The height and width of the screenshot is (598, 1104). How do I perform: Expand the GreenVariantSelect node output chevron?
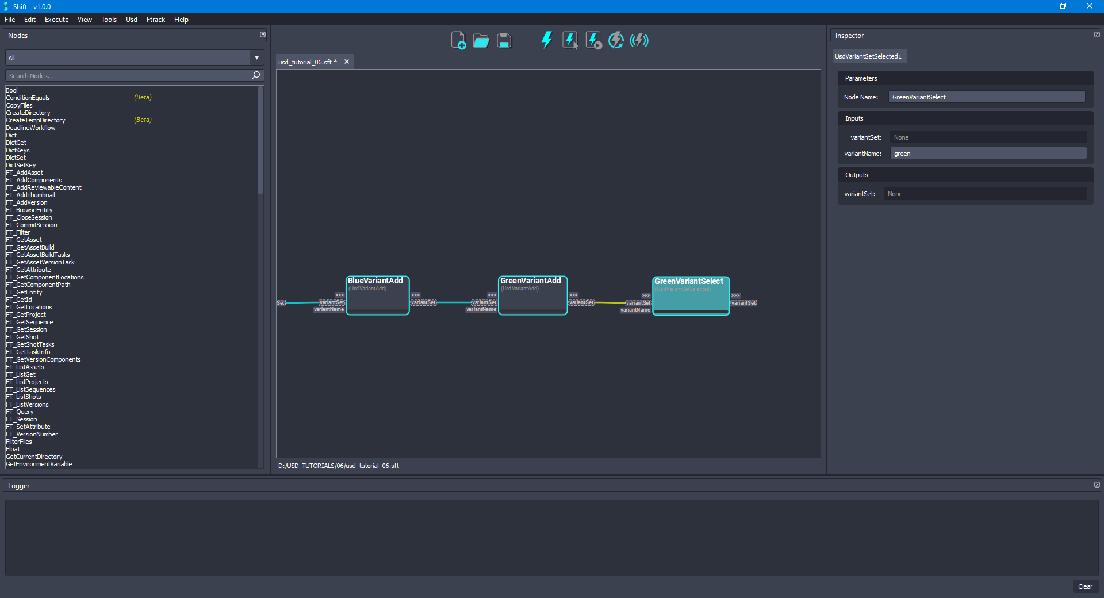point(736,295)
